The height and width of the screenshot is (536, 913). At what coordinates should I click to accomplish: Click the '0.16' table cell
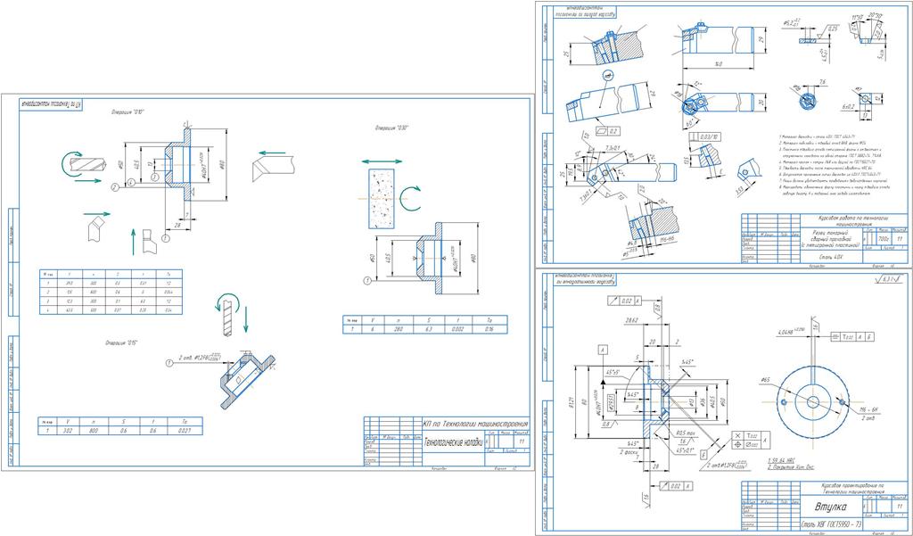click(x=489, y=329)
